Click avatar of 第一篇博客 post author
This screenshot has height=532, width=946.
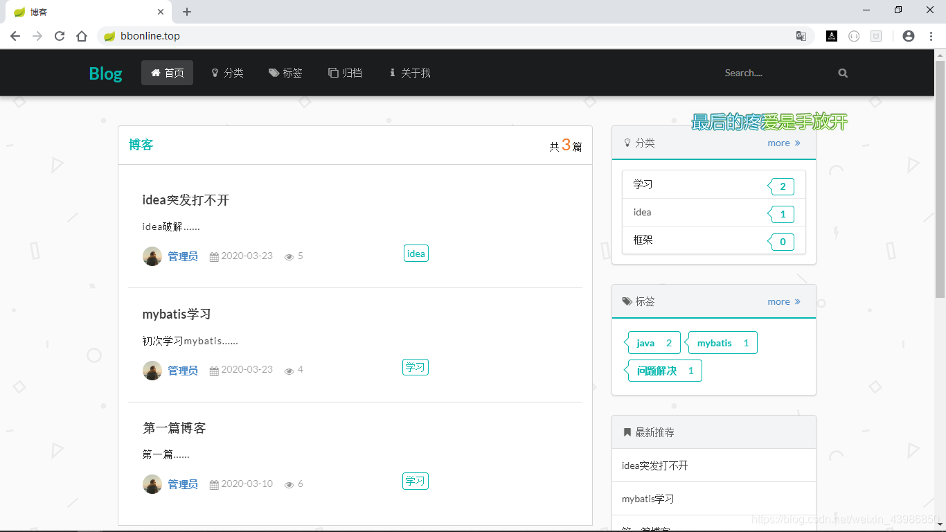[x=152, y=484]
